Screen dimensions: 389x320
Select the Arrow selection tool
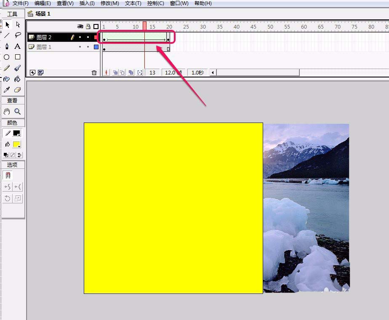click(7, 24)
